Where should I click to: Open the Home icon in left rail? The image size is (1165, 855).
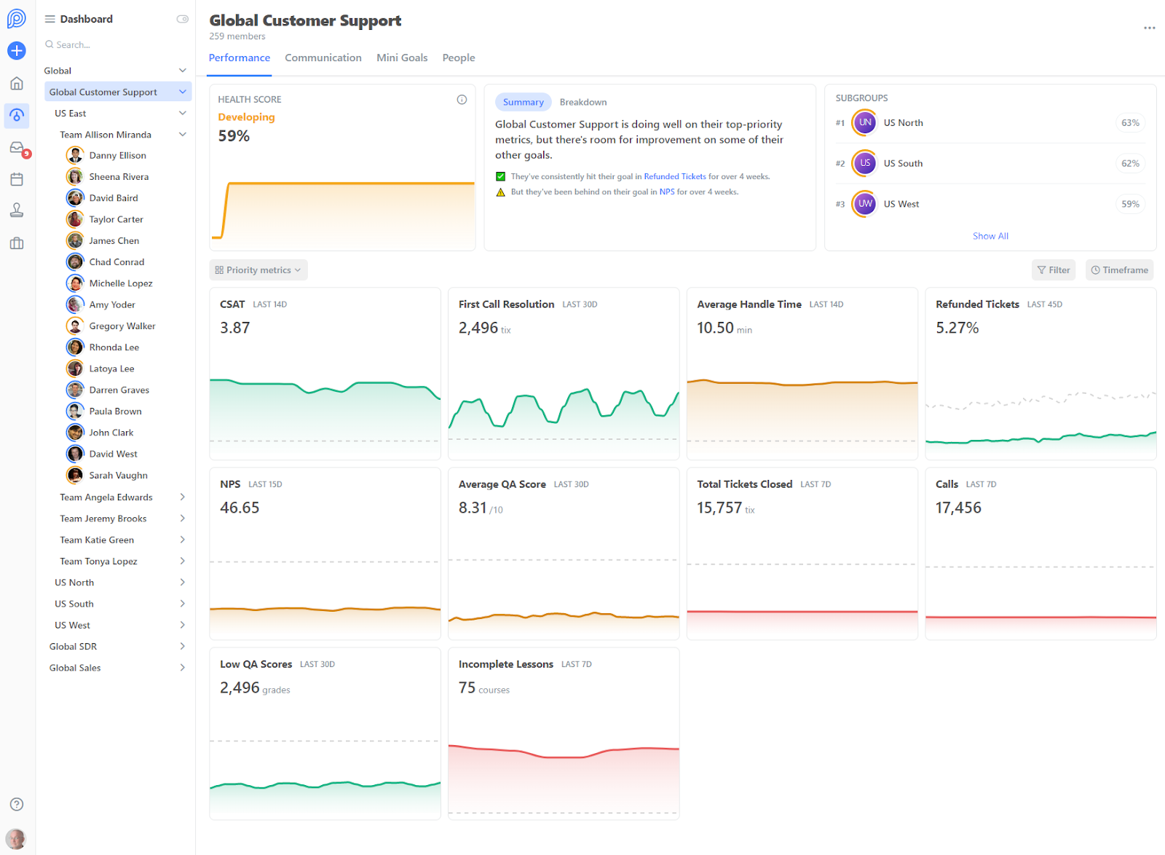click(17, 83)
